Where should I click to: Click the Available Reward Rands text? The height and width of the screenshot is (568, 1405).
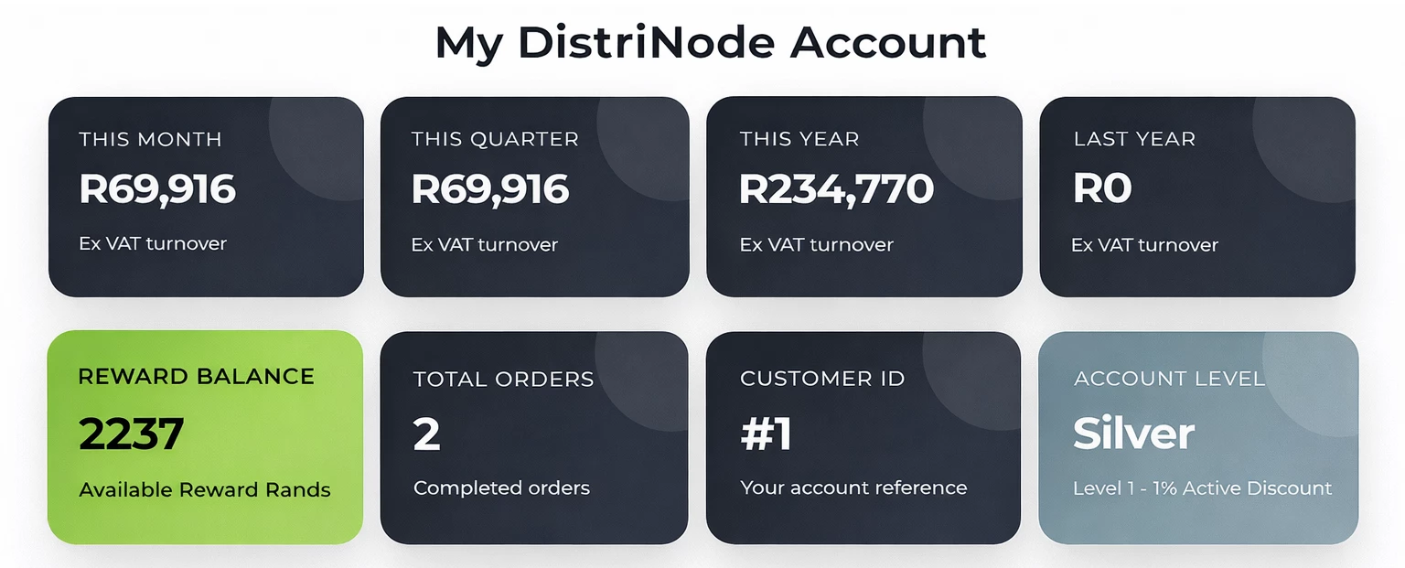[x=205, y=489]
